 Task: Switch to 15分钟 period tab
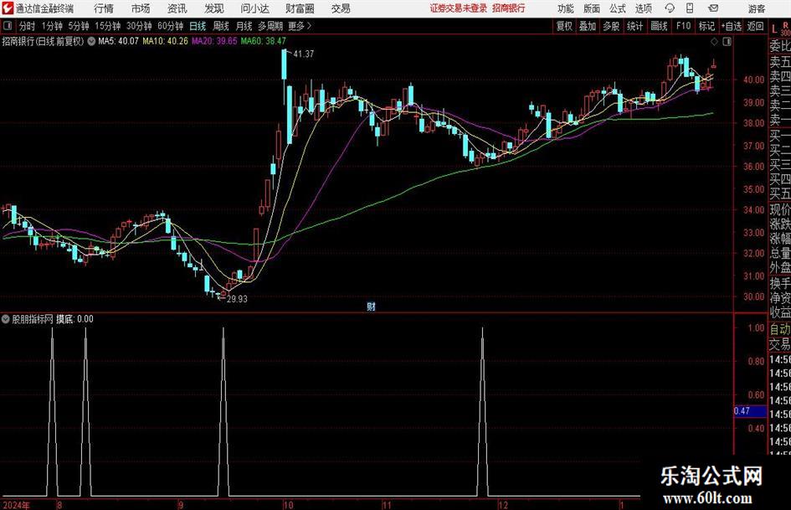[x=107, y=26]
